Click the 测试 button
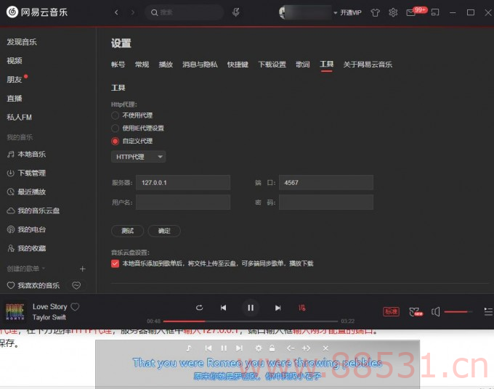Screen dimensions: 494x389 pyautogui.click(x=128, y=231)
